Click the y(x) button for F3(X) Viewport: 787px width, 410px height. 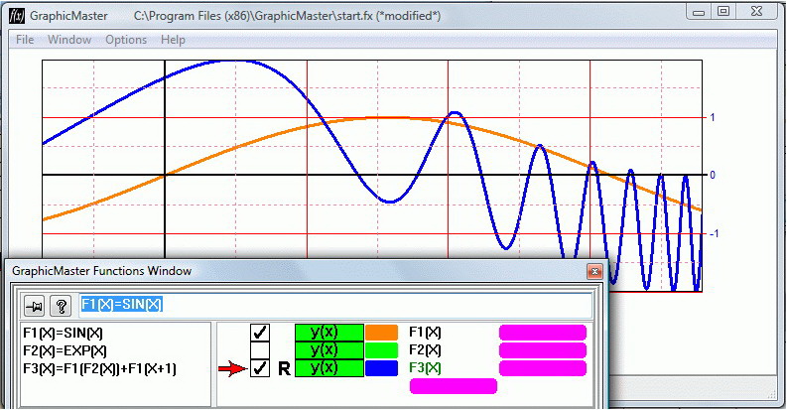(329, 368)
